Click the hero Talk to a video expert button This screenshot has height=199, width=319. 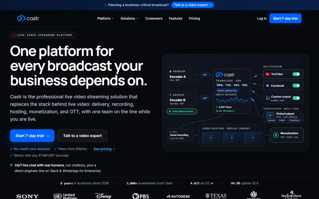click(x=82, y=136)
